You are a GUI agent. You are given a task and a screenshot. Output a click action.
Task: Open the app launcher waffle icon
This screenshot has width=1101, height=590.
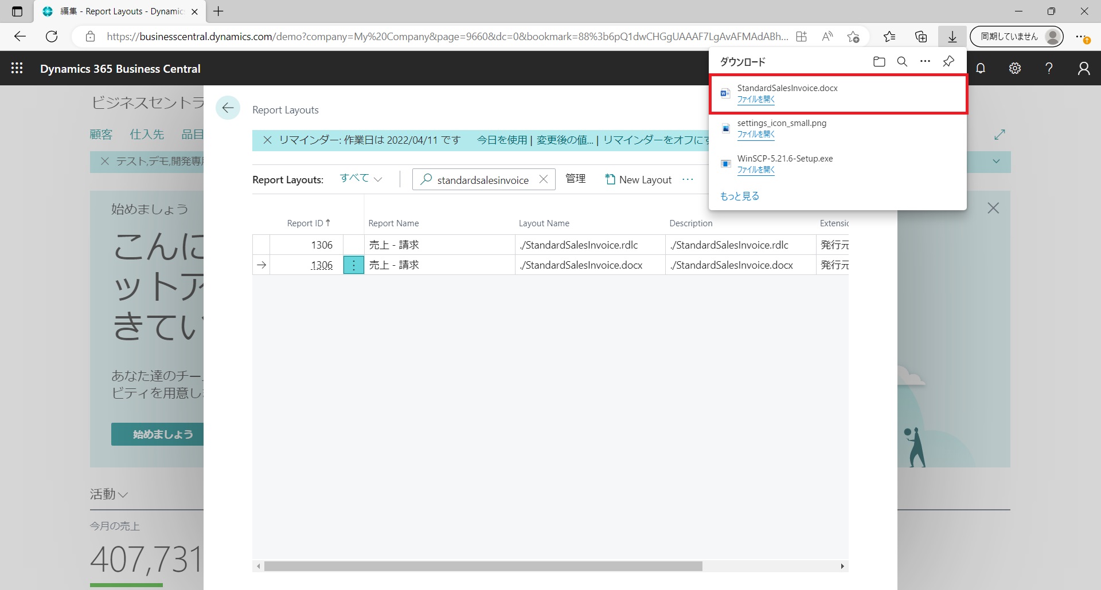(17, 68)
